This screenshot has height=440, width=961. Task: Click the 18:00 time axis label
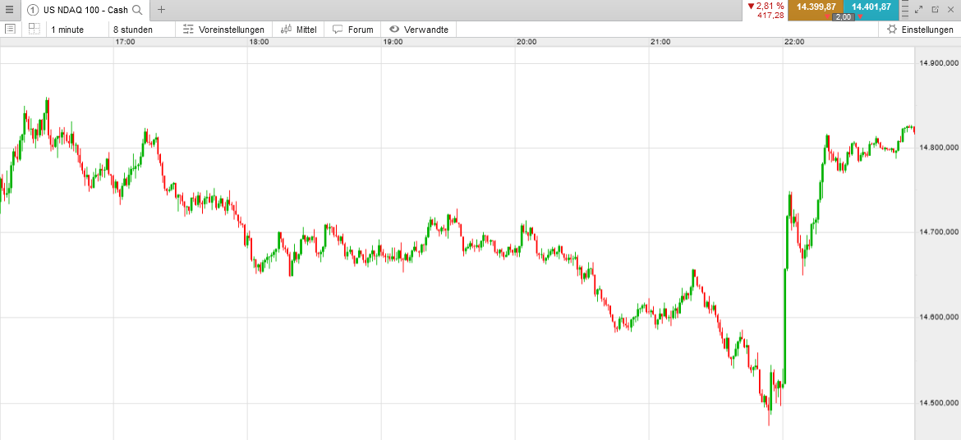[259, 43]
